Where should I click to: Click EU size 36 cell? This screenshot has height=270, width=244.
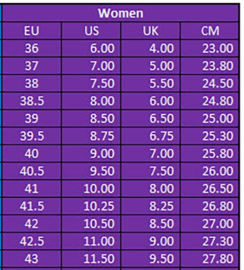pos(32,48)
